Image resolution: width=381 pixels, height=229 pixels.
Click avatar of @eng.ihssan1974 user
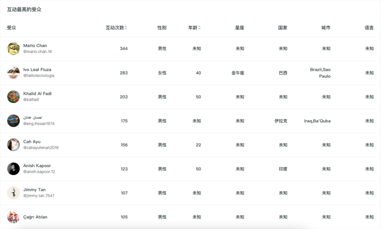tap(13, 121)
